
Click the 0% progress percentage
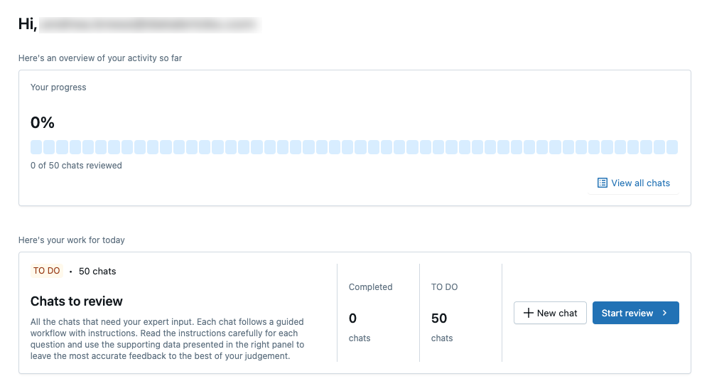point(43,122)
